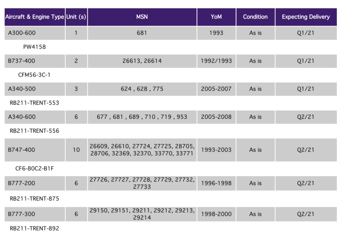
Task: Select the Aircraft & Engine Type header
Action: click(x=35, y=17)
